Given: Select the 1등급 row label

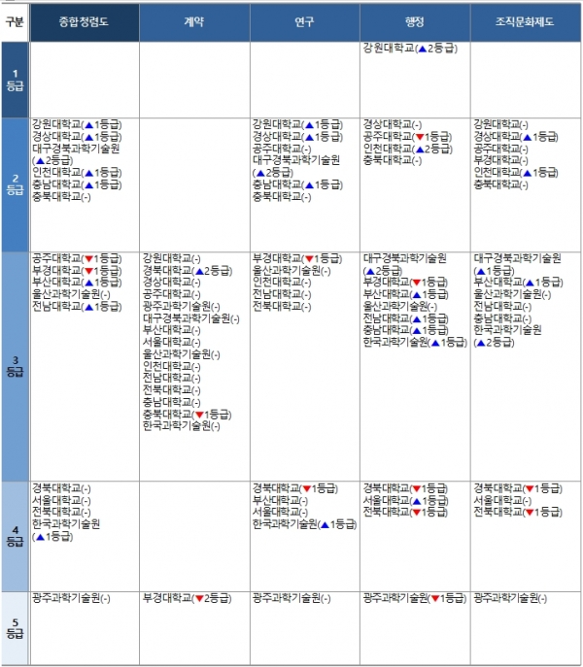Looking at the screenshot, I should point(16,80).
